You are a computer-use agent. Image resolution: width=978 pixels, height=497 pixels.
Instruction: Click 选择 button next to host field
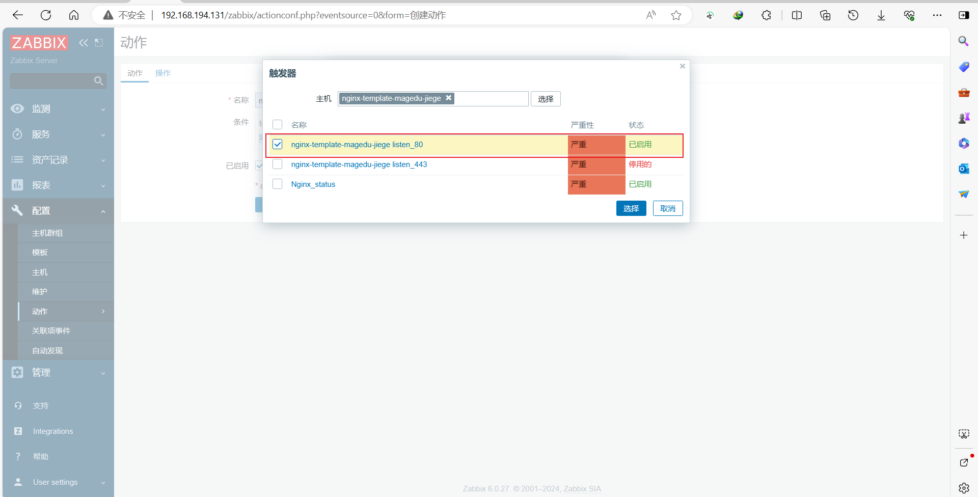pyautogui.click(x=546, y=99)
